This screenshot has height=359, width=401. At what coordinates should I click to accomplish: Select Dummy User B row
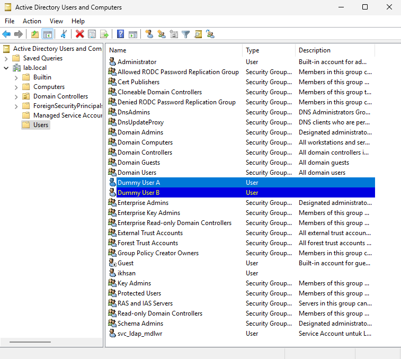pyautogui.click(x=242, y=193)
